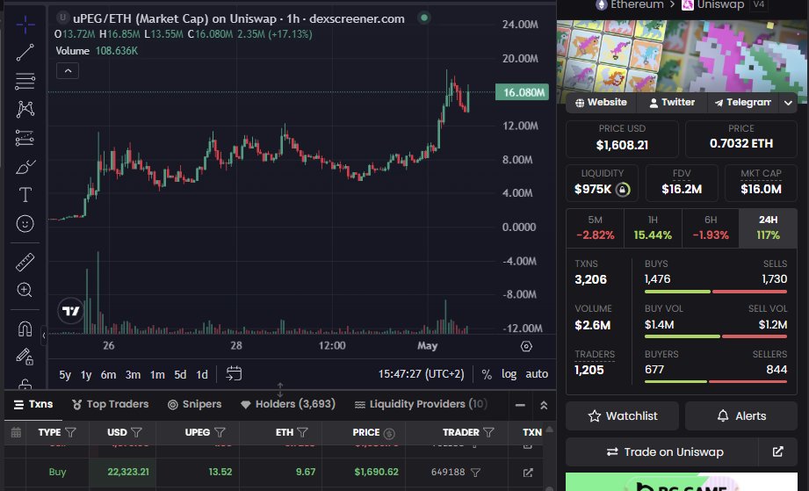Collapse the indicator legend chevron
Image resolution: width=809 pixels, height=491 pixels.
68,70
